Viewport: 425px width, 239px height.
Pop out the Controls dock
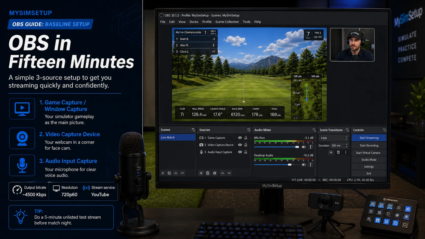[x=385, y=130]
